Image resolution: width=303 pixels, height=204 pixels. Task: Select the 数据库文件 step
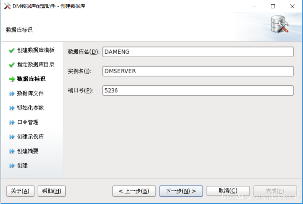[x=30, y=93]
